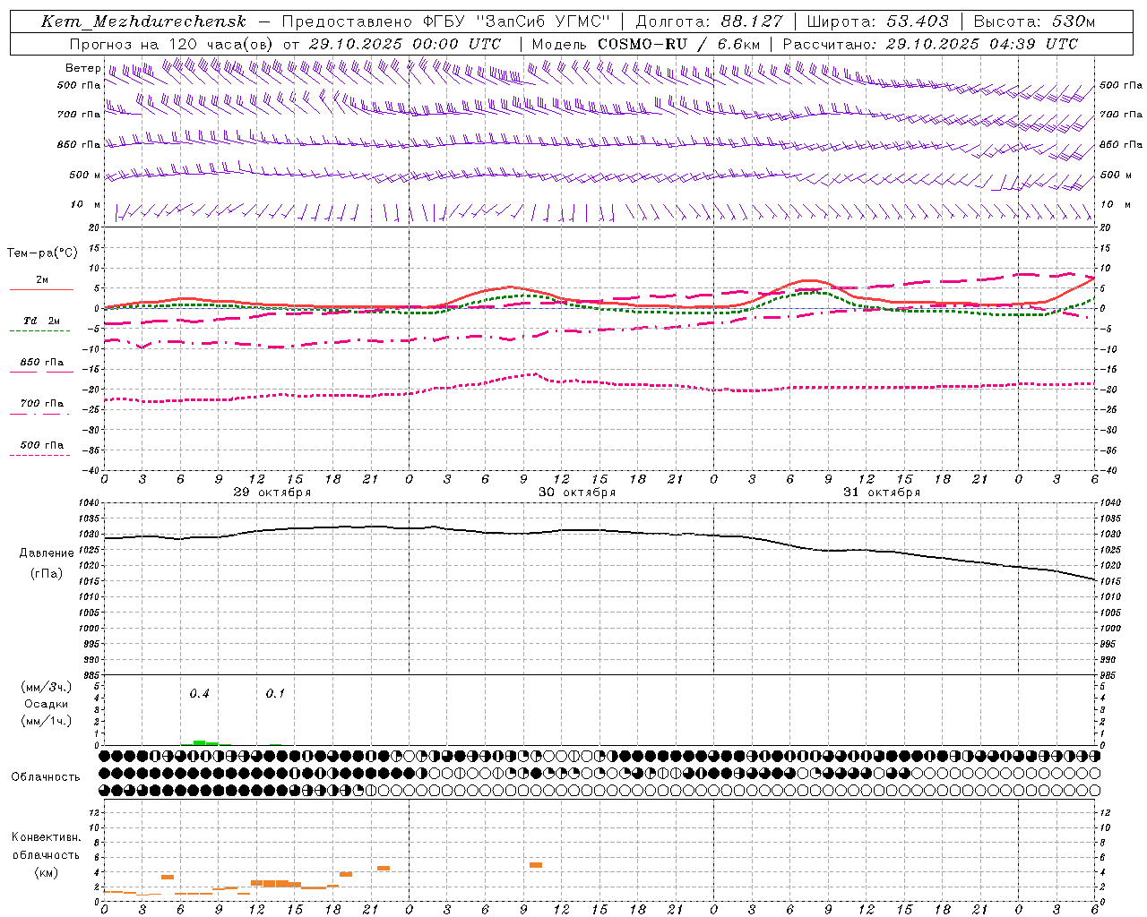Image resolution: width=1147 pixels, height=917 pixels.
Task: Click the 0.4 precipitation amount value
Action: click(199, 694)
